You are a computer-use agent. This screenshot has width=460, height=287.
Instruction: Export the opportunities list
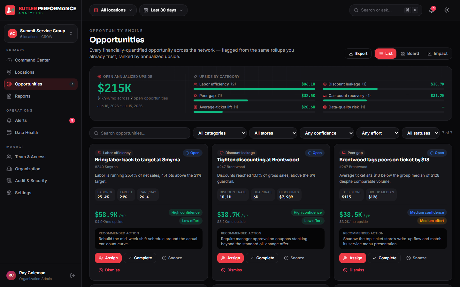(358, 54)
